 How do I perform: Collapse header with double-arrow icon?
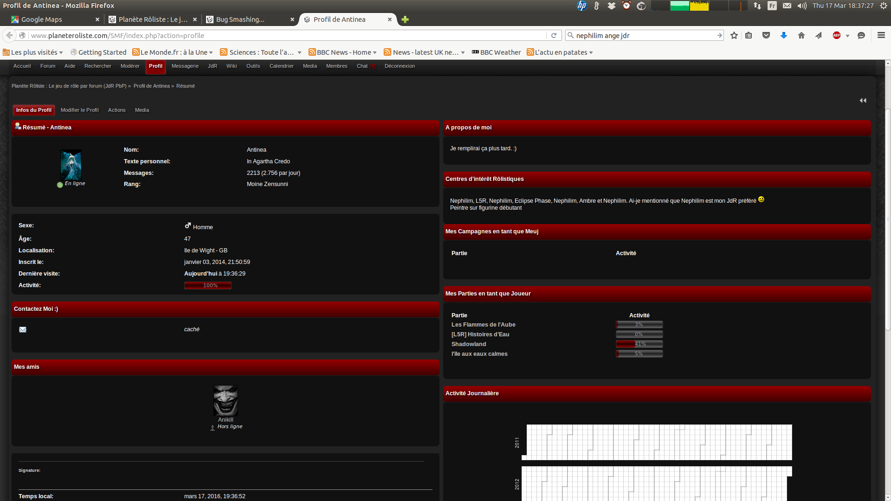863,101
